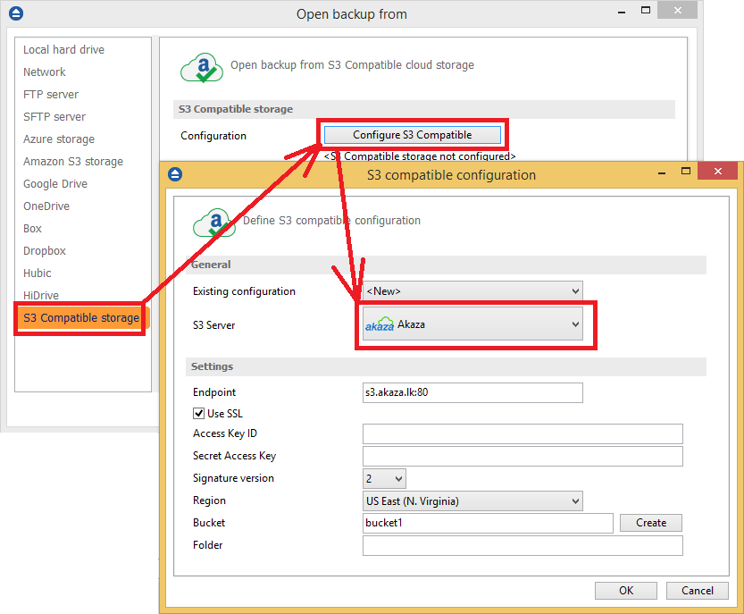Click the app icon in Open backup from title bar

tap(16, 13)
